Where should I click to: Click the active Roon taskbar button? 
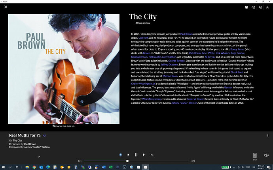pos(146,167)
